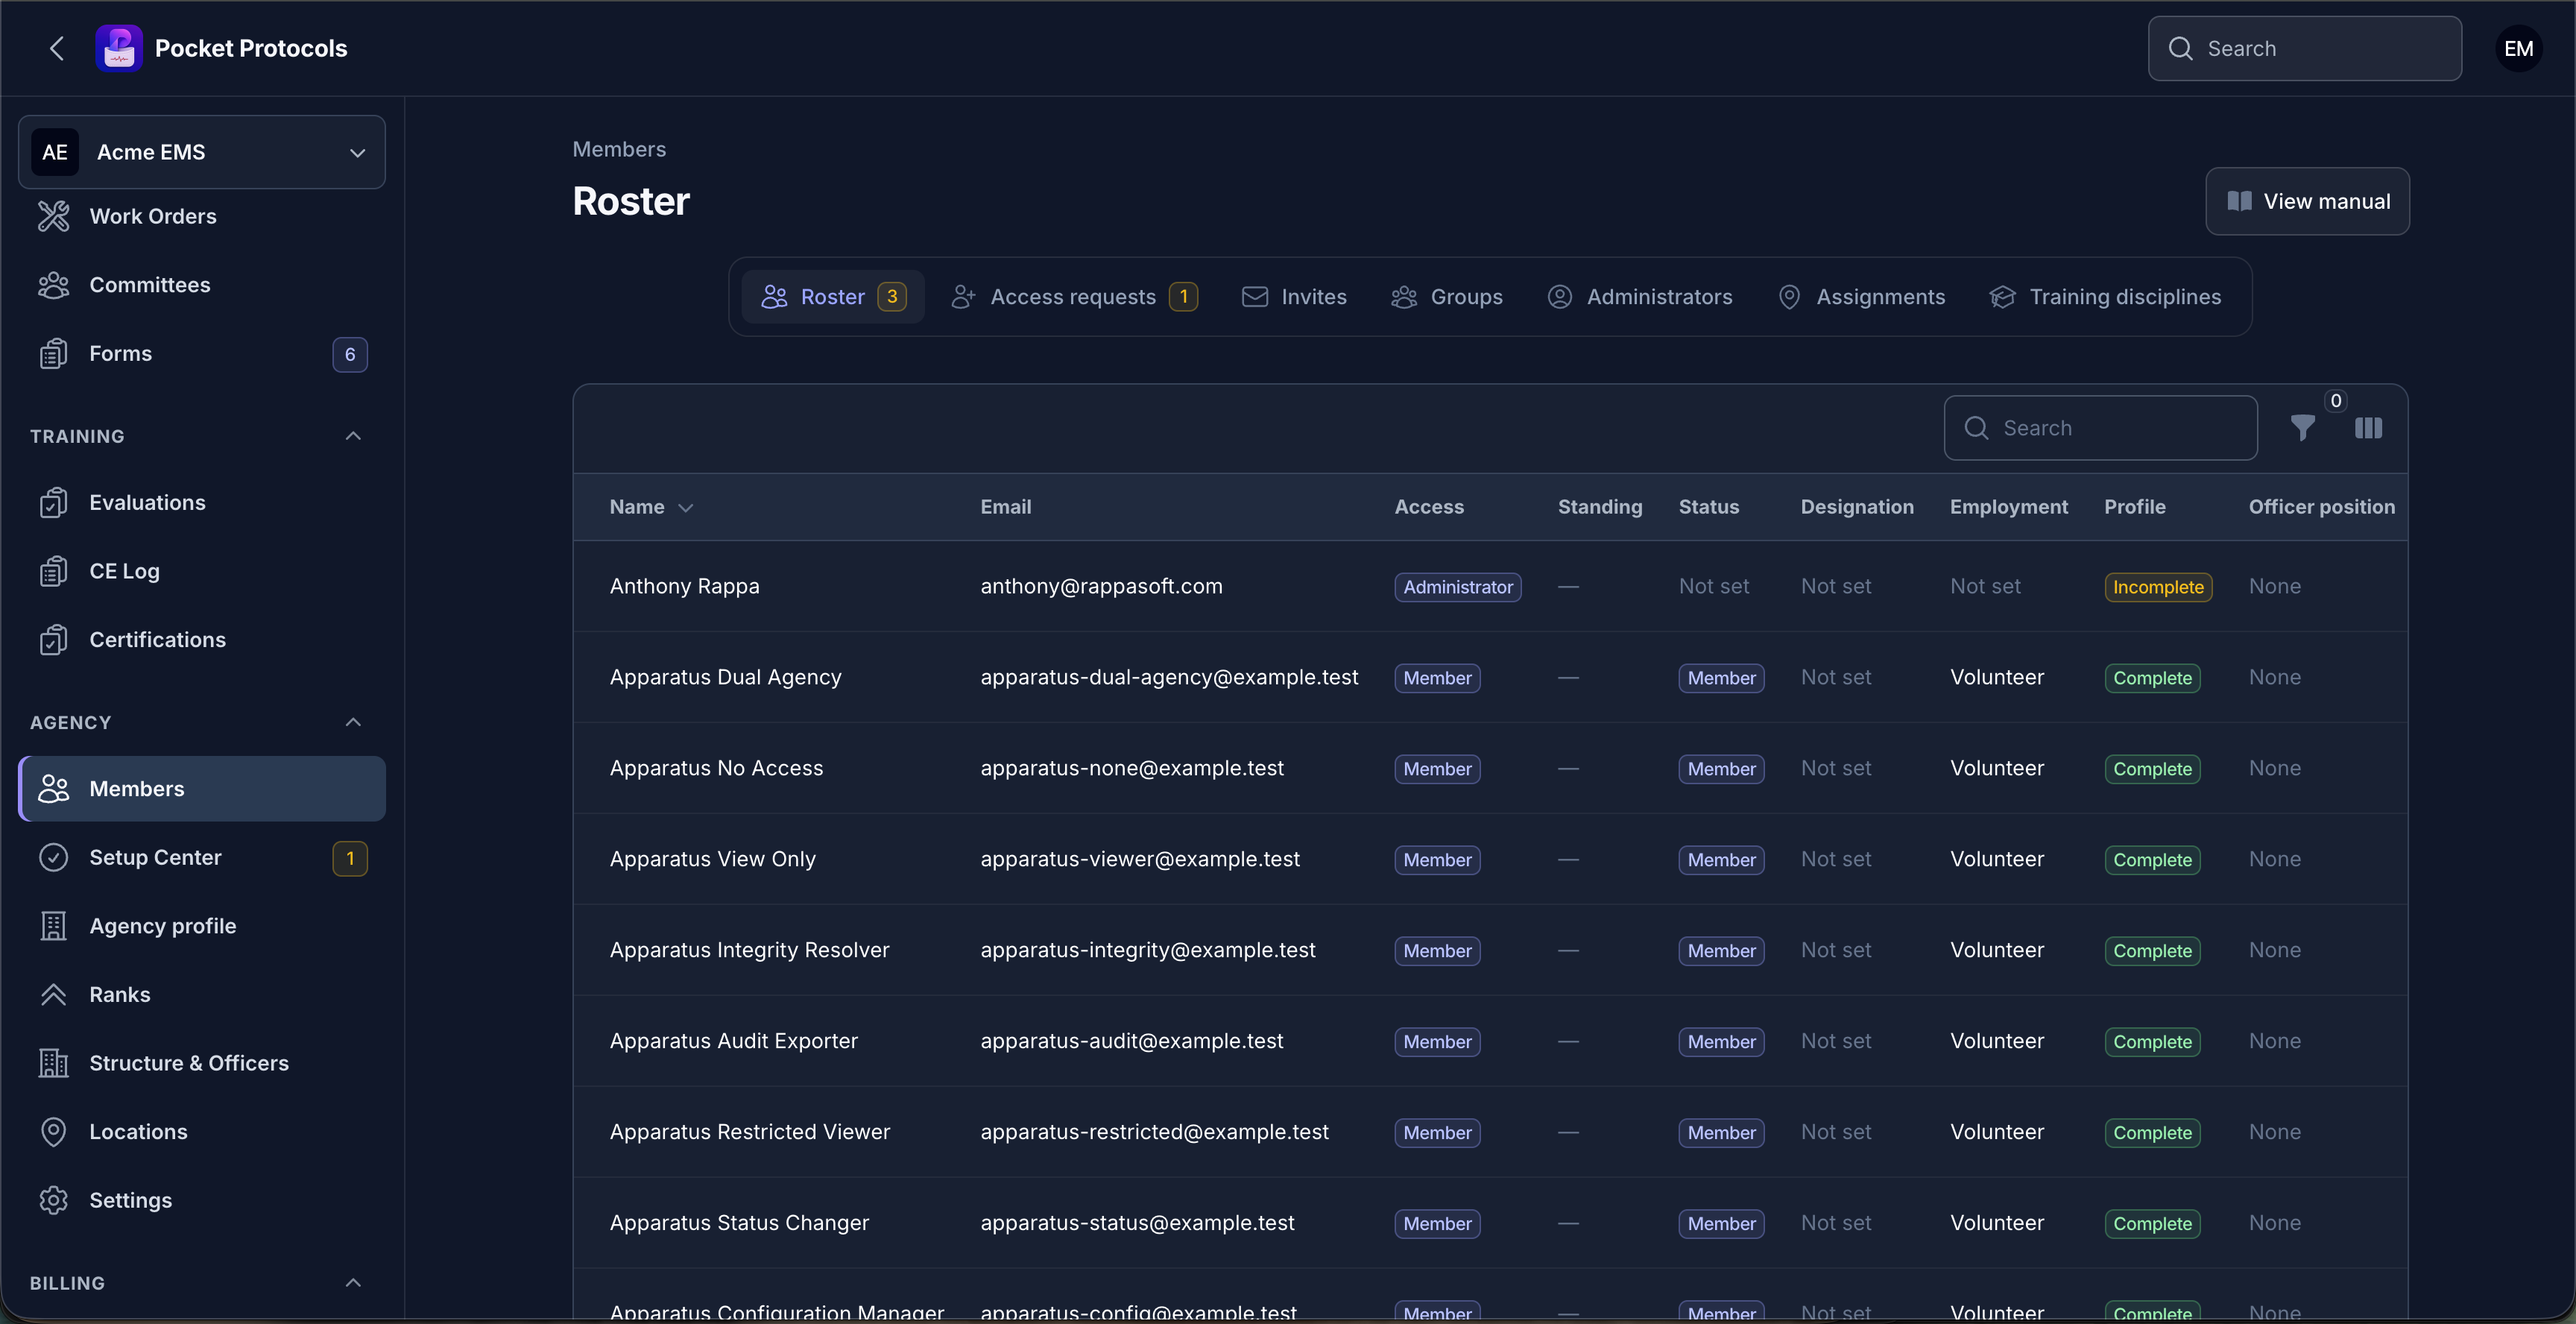
Task: Open the Invites tab
Action: 1294,297
